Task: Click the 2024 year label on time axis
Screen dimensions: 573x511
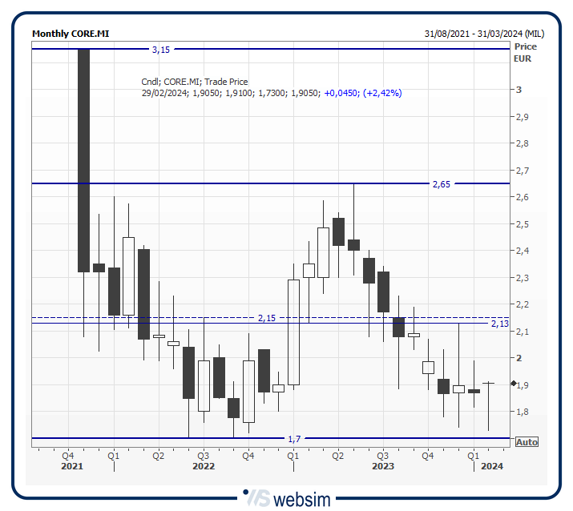Action: [x=491, y=466]
